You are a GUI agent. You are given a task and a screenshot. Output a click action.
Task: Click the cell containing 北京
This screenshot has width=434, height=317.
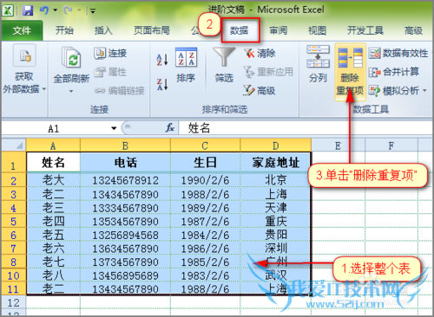(x=276, y=180)
